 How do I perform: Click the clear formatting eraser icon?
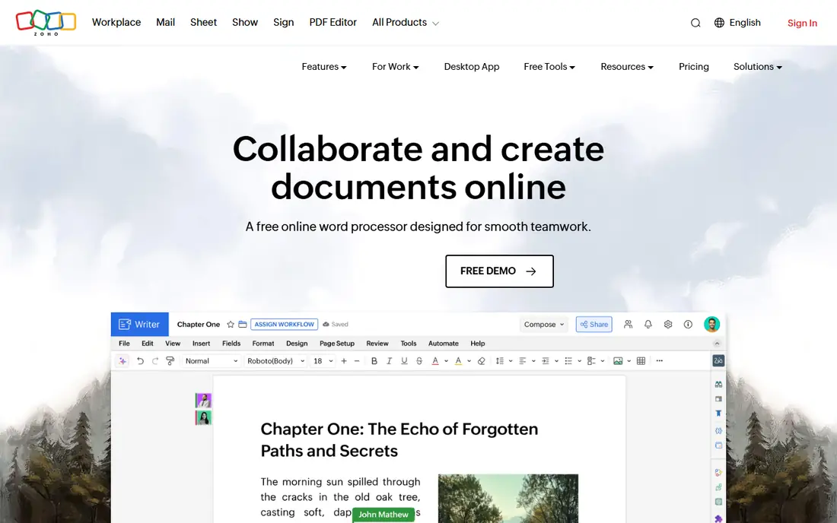pyautogui.click(x=482, y=361)
